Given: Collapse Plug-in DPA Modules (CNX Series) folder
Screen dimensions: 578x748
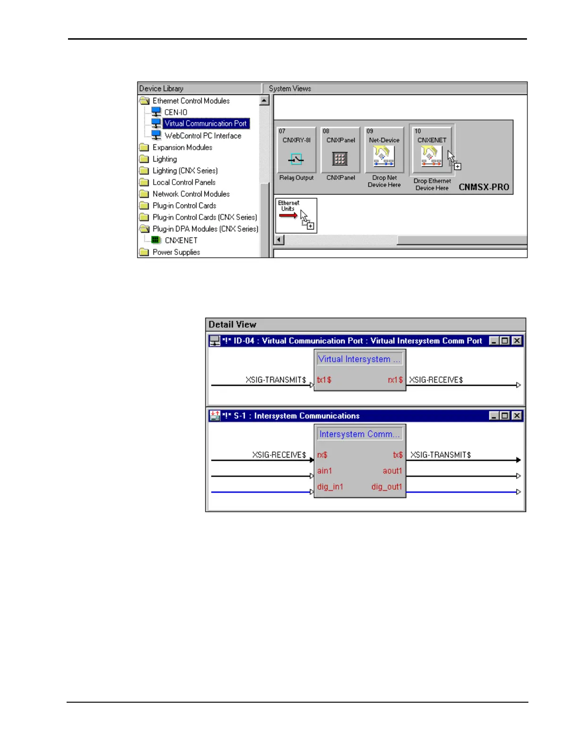Looking at the screenshot, I should (x=144, y=229).
